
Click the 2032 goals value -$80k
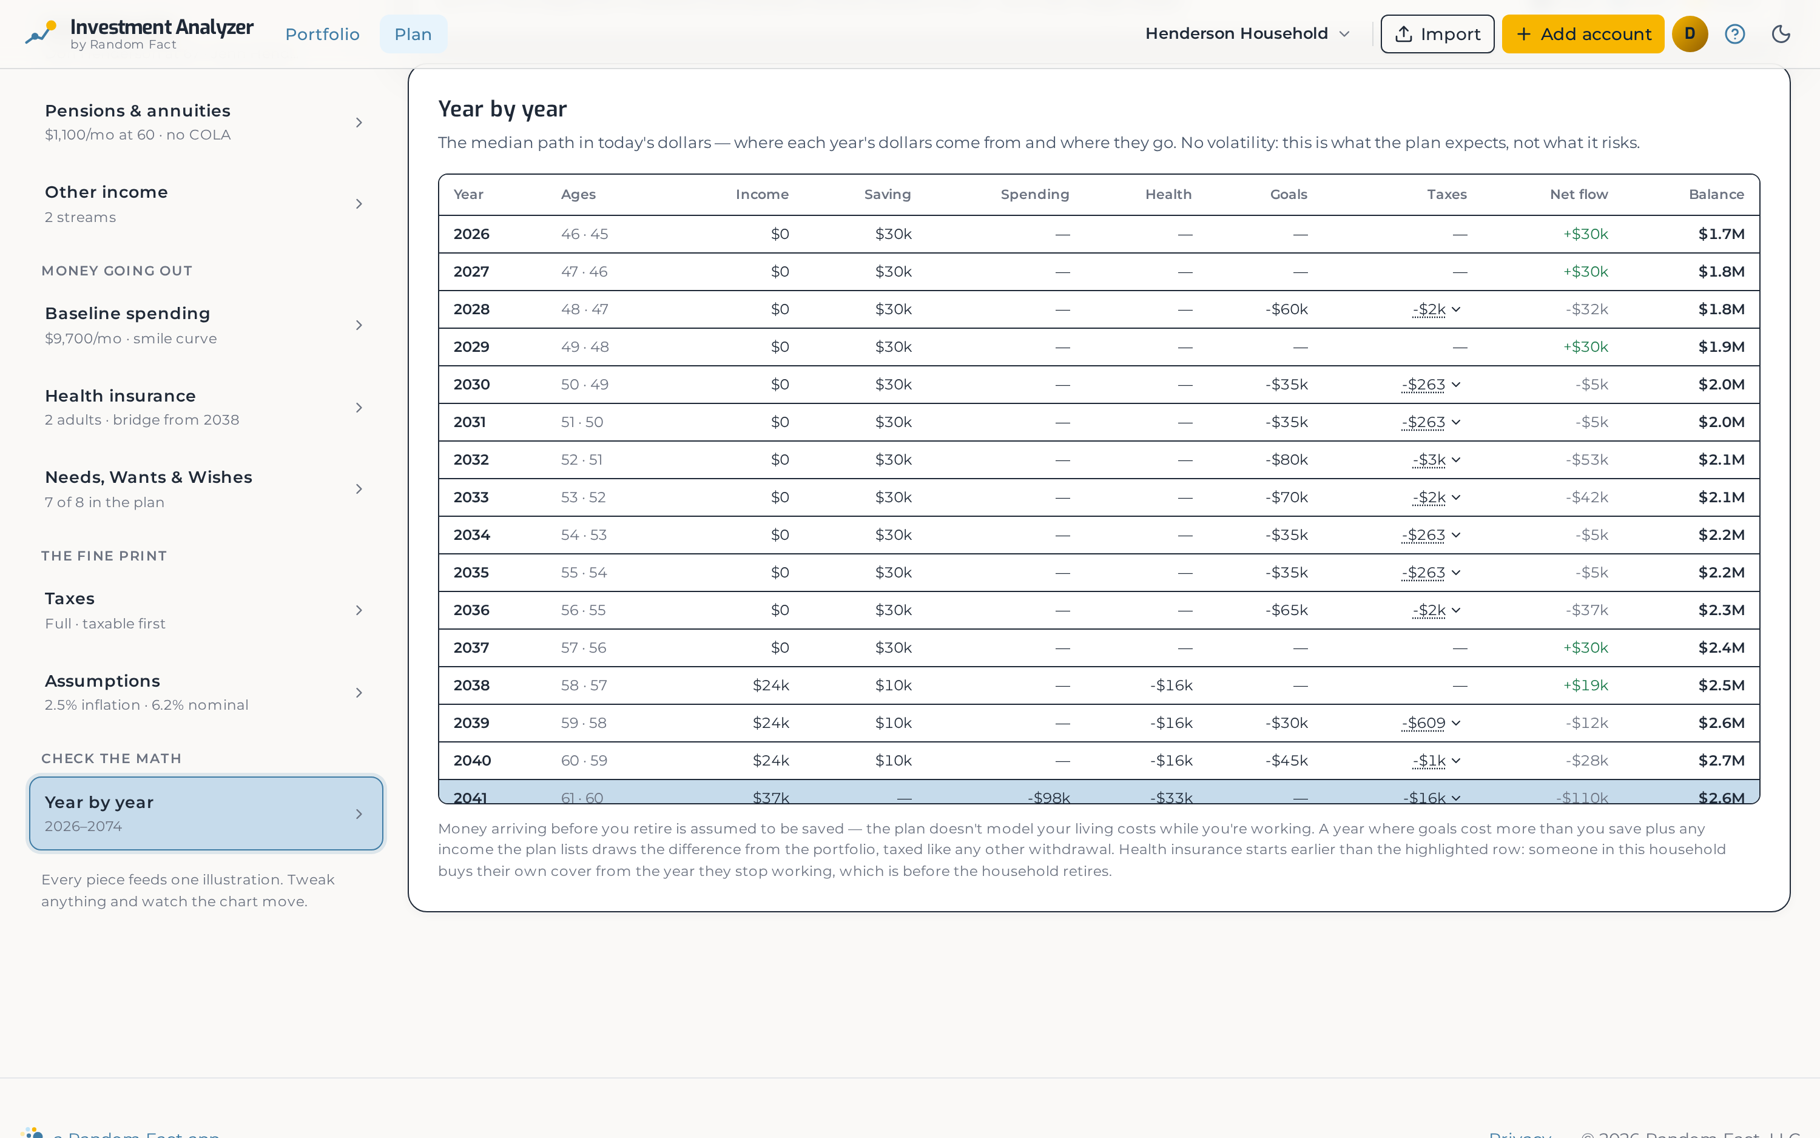coord(1286,460)
